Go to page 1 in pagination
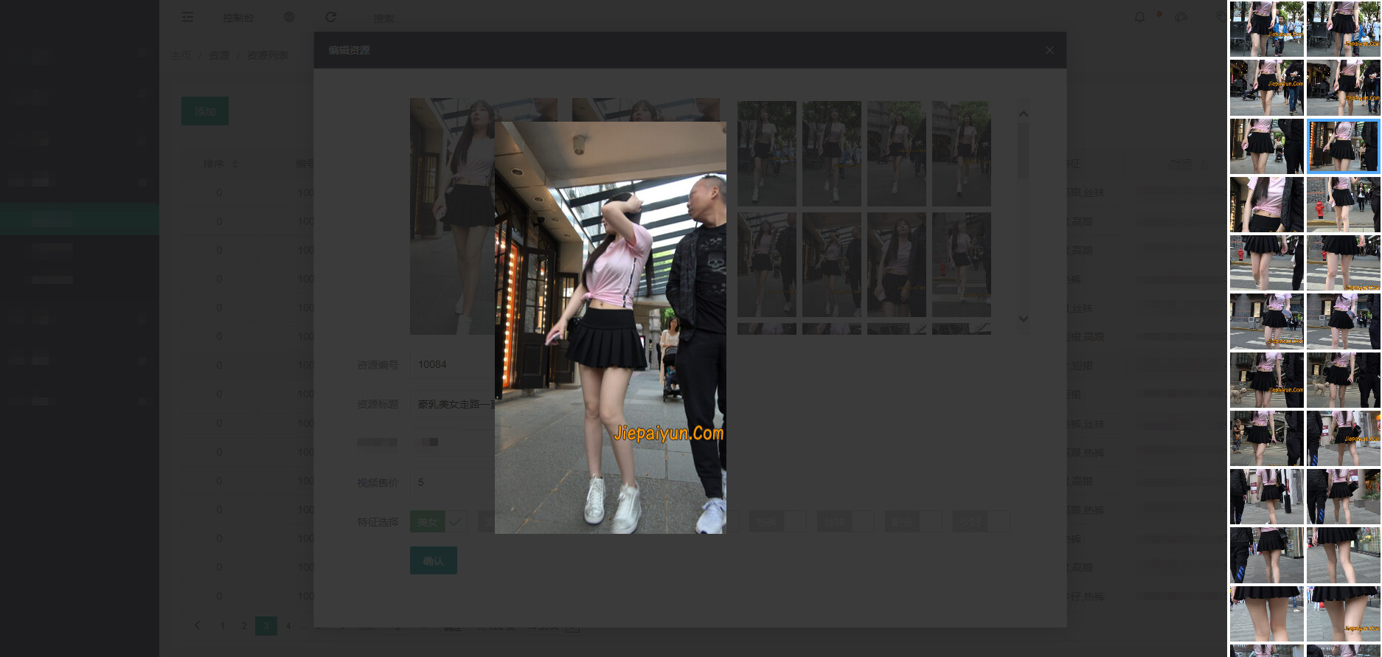This screenshot has height=657, width=1382. tap(222, 625)
